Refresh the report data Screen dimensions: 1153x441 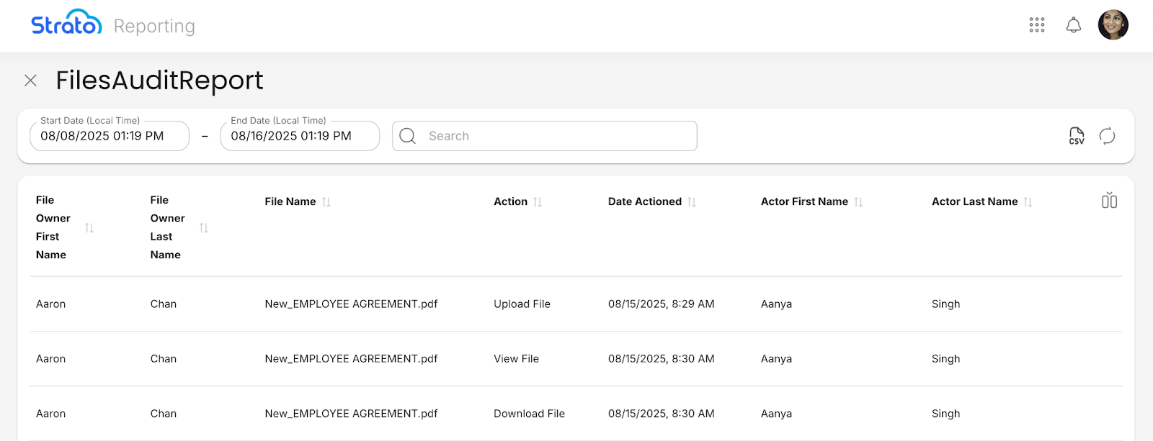click(x=1107, y=136)
